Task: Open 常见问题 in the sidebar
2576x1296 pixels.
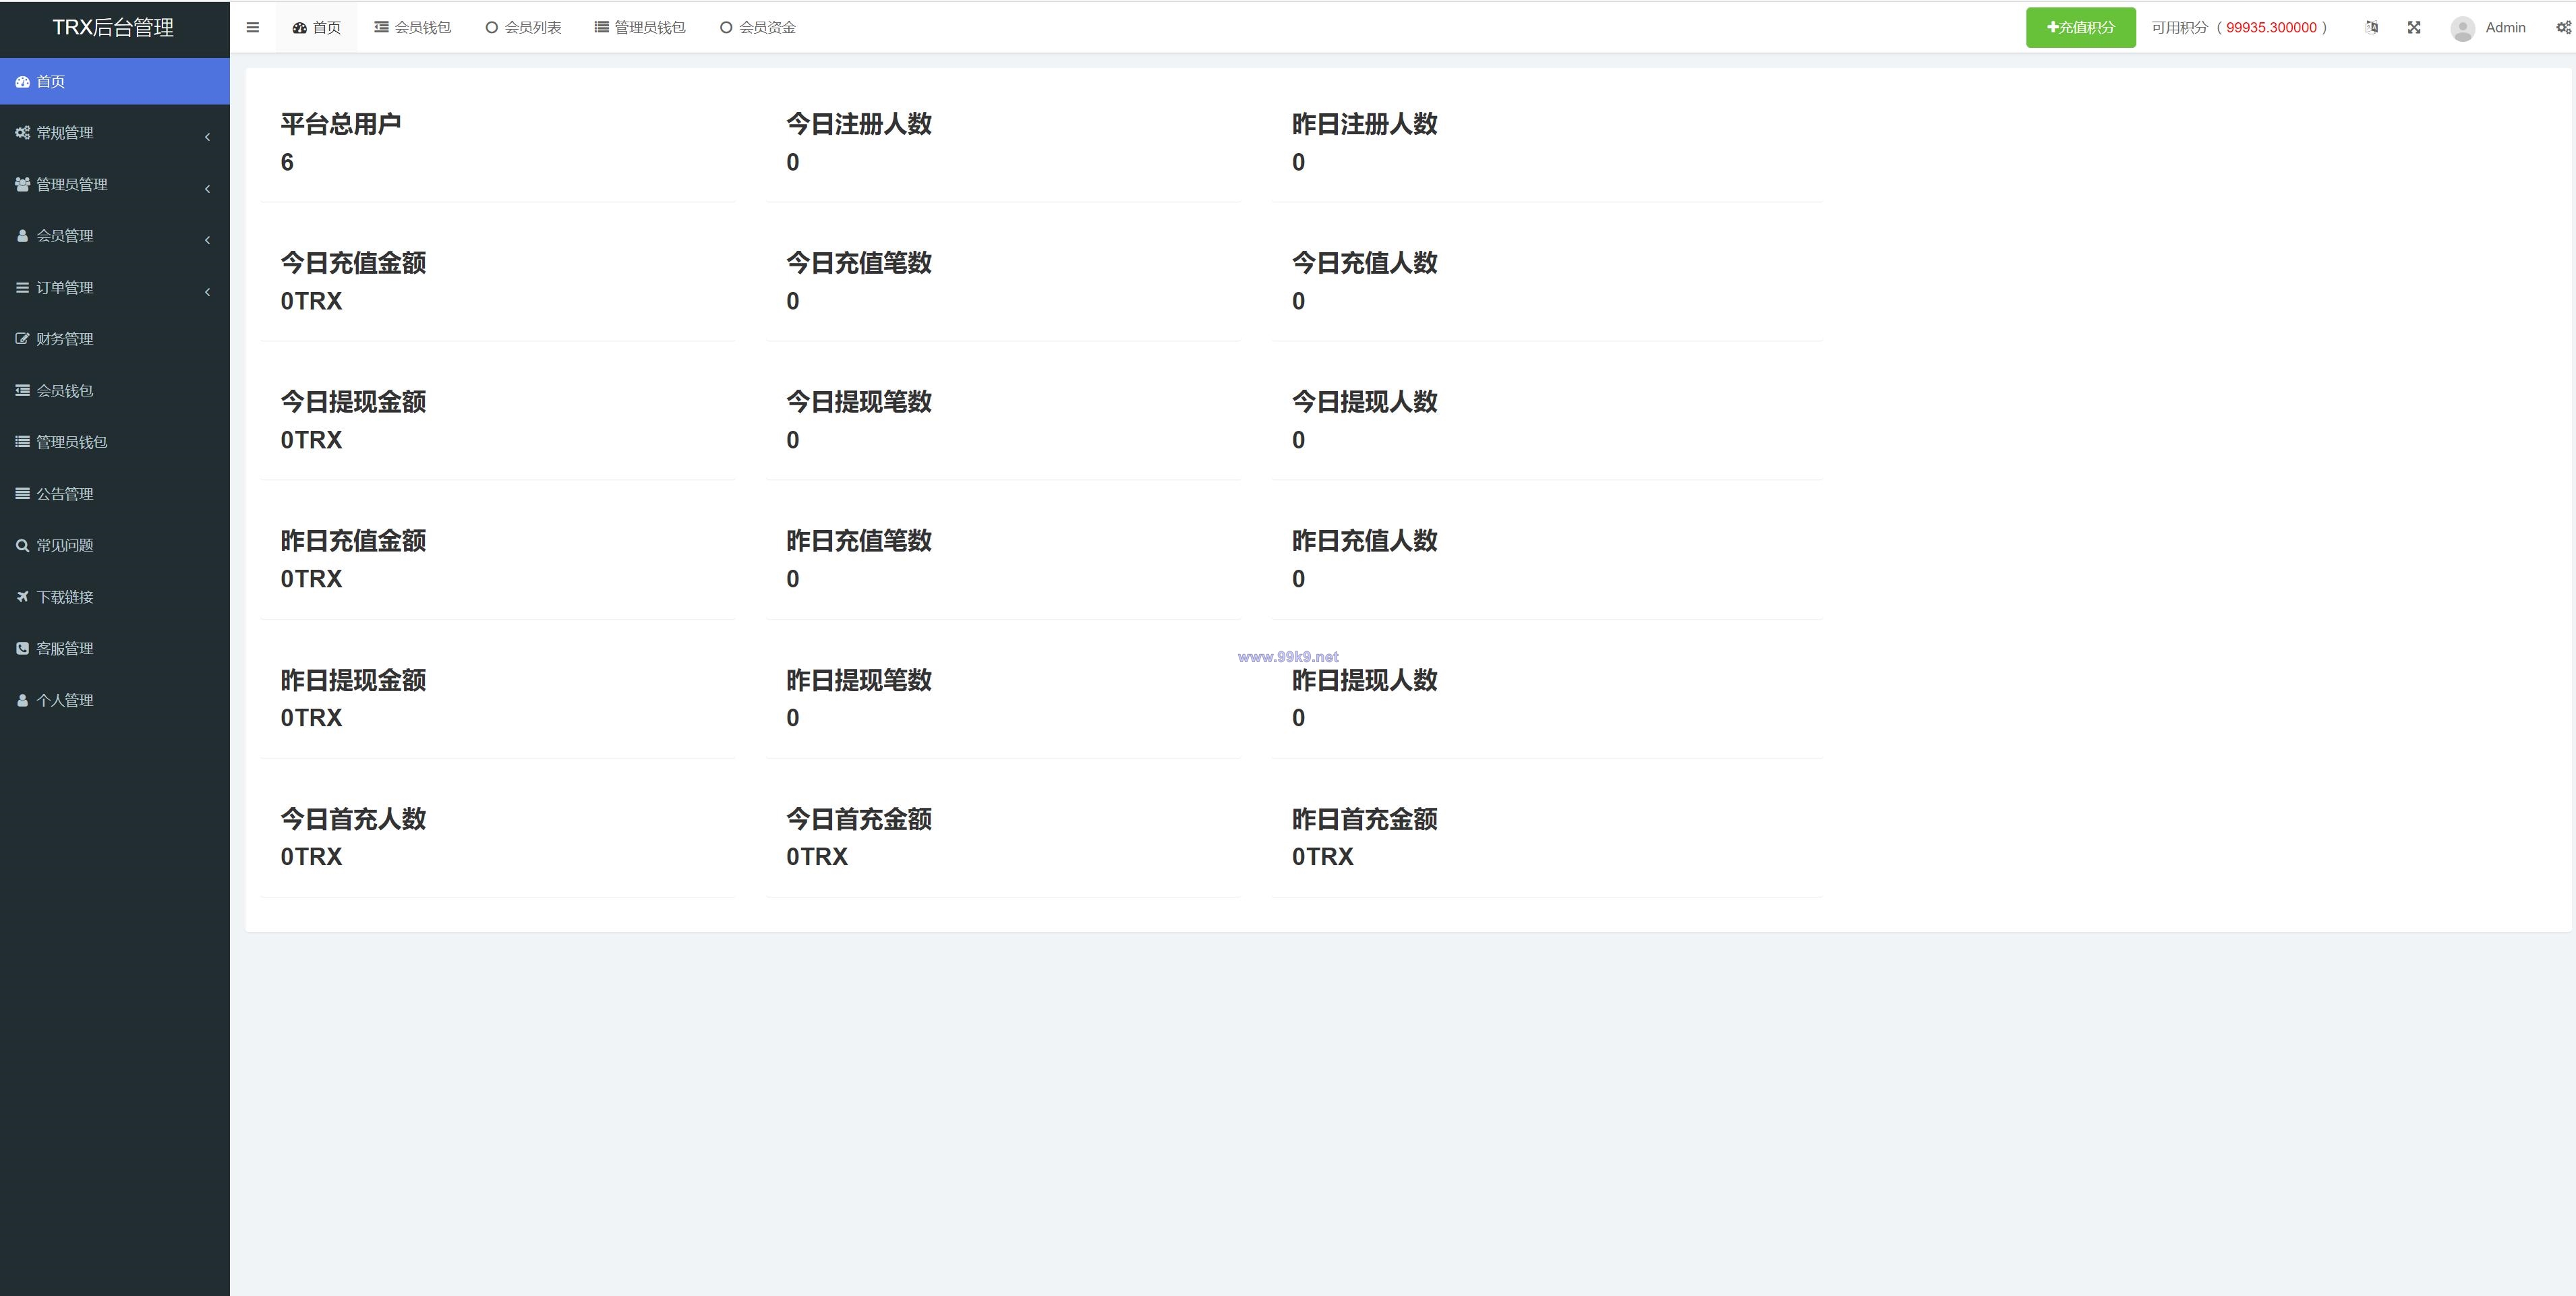Action: pyautogui.click(x=115, y=546)
